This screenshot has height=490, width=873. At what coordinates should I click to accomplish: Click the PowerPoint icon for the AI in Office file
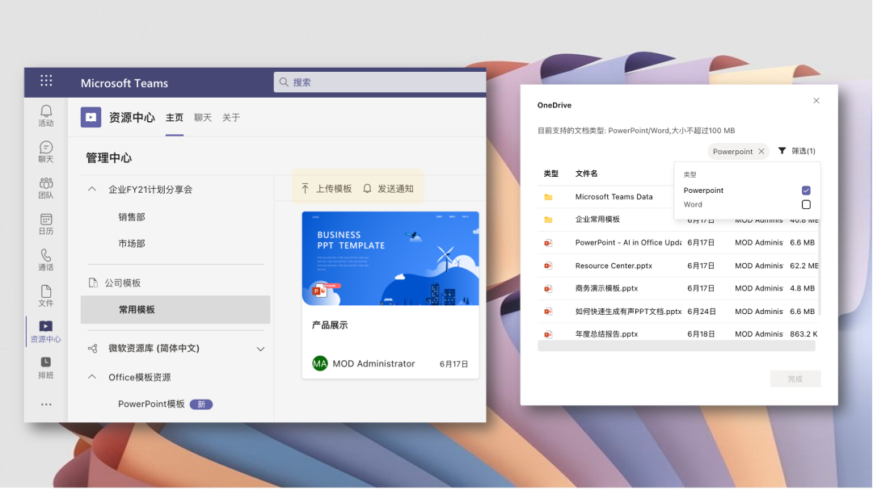pyautogui.click(x=548, y=243)
